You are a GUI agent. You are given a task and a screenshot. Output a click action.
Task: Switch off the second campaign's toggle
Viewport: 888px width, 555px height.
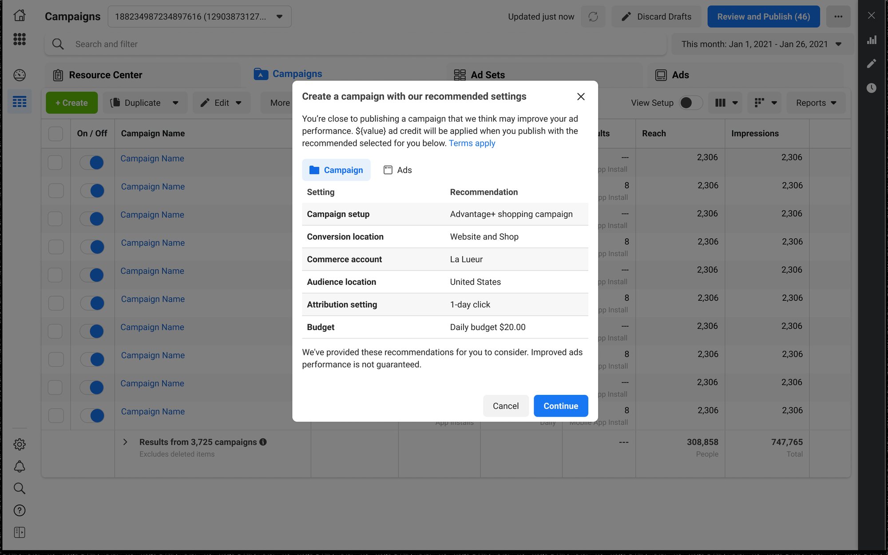click(92, 191)
